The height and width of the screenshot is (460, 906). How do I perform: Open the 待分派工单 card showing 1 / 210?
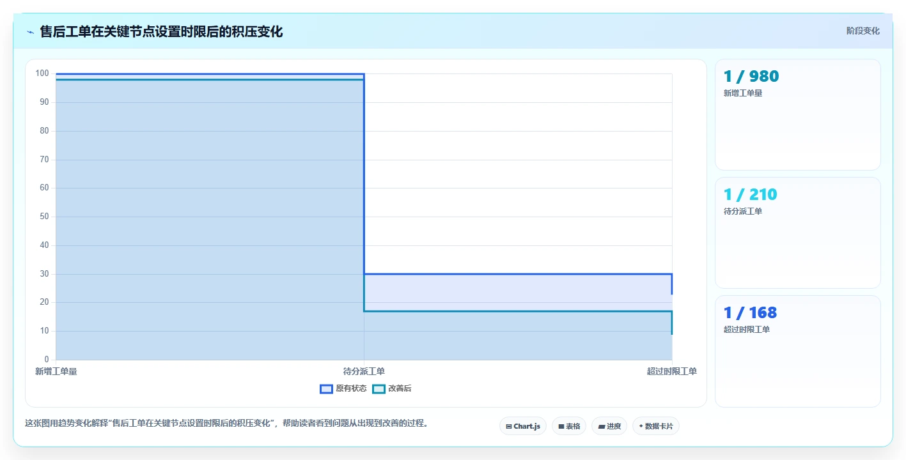797,233
